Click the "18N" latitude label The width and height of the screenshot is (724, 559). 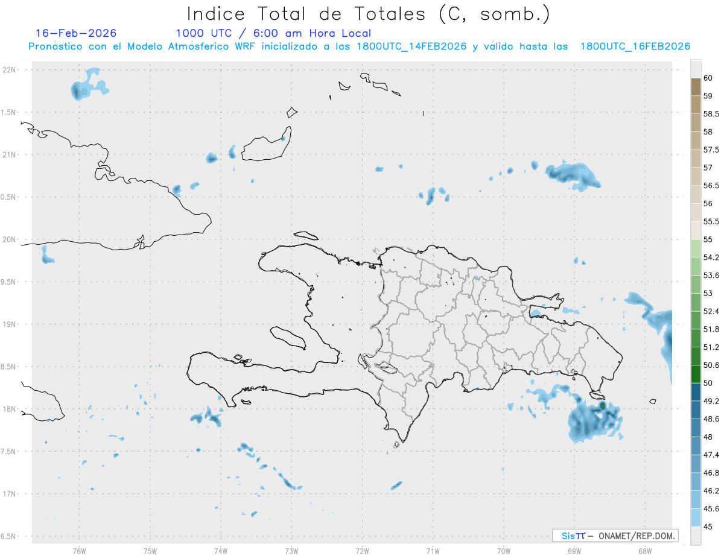pyautogui.click(x=10, y=409)
